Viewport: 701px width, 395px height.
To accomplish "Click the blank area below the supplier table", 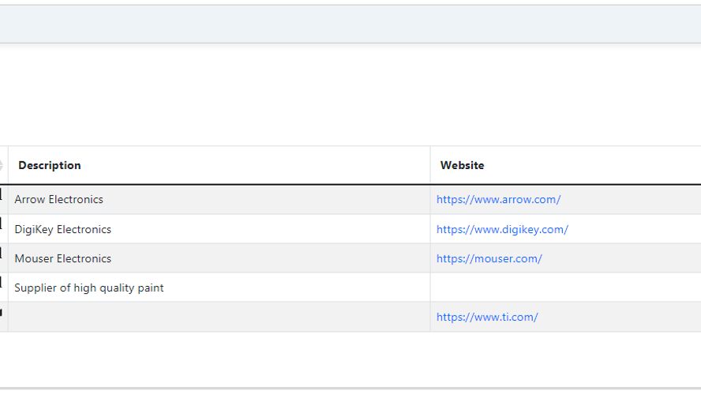I will tap(350, 359).
